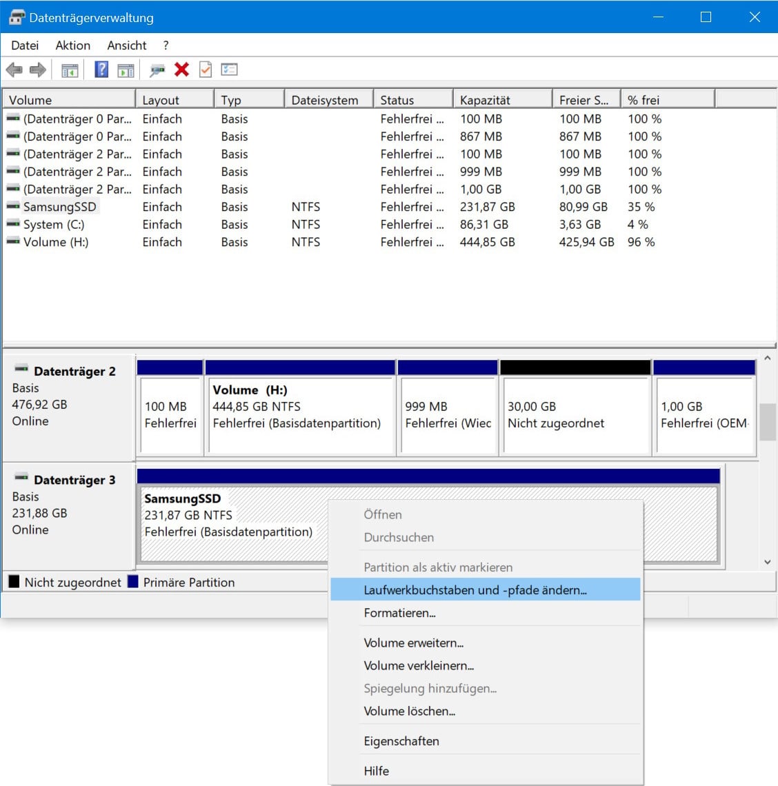The height and width of the screenshot is (786, 778).
Task: Choose Hilfe in context menu
Action: coord(485,770)
